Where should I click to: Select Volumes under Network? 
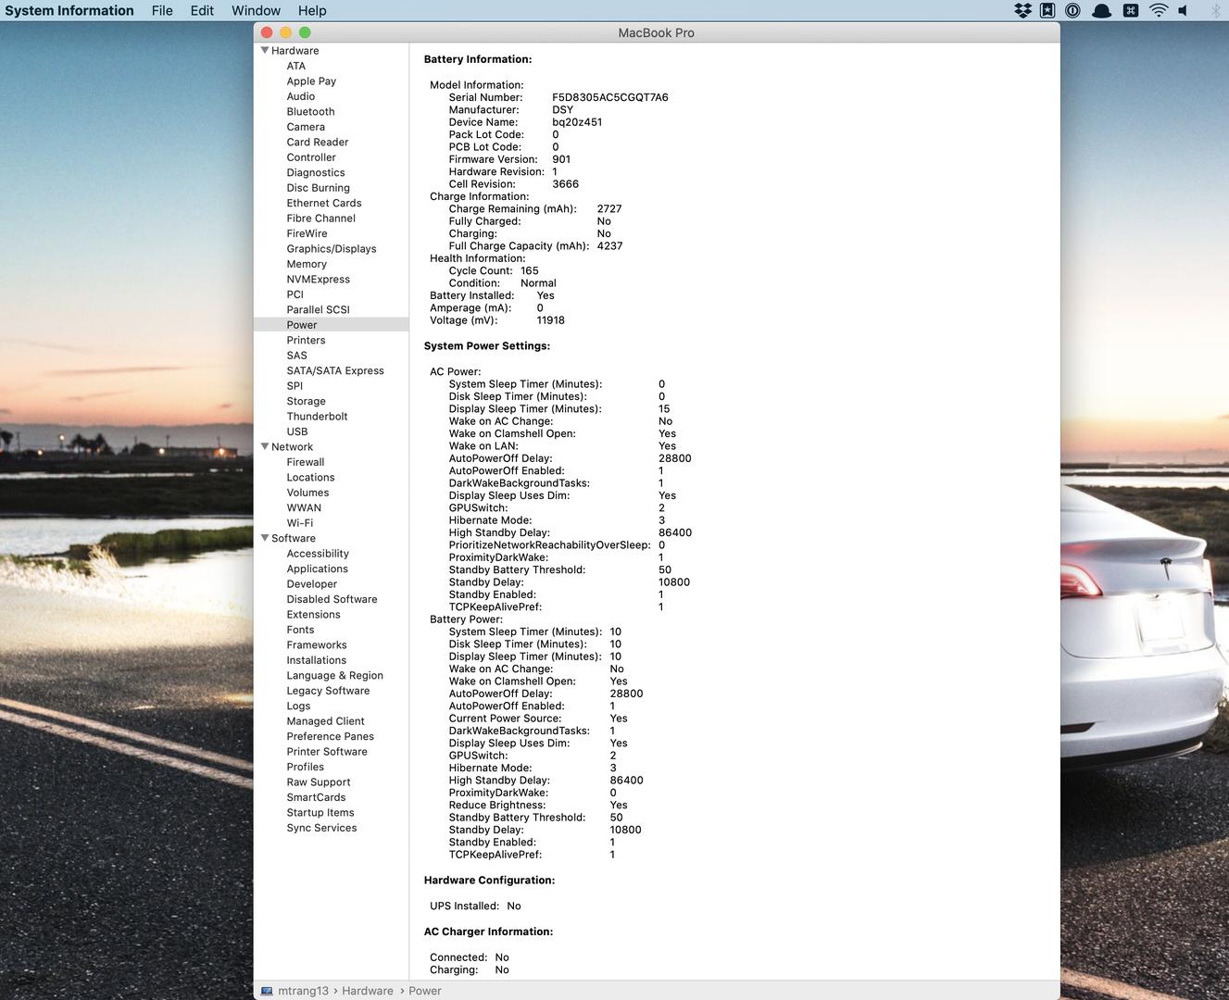pos(308,494)
